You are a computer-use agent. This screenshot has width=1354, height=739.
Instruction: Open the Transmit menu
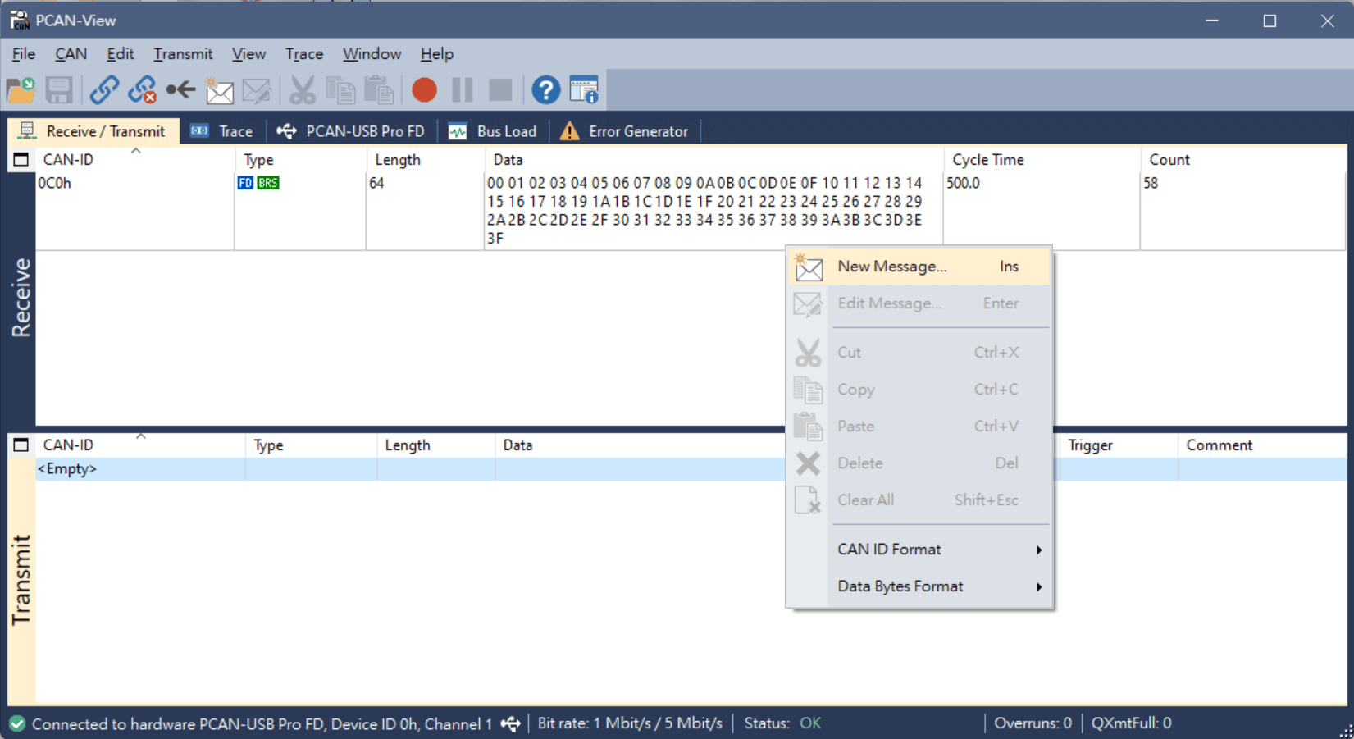183,54
